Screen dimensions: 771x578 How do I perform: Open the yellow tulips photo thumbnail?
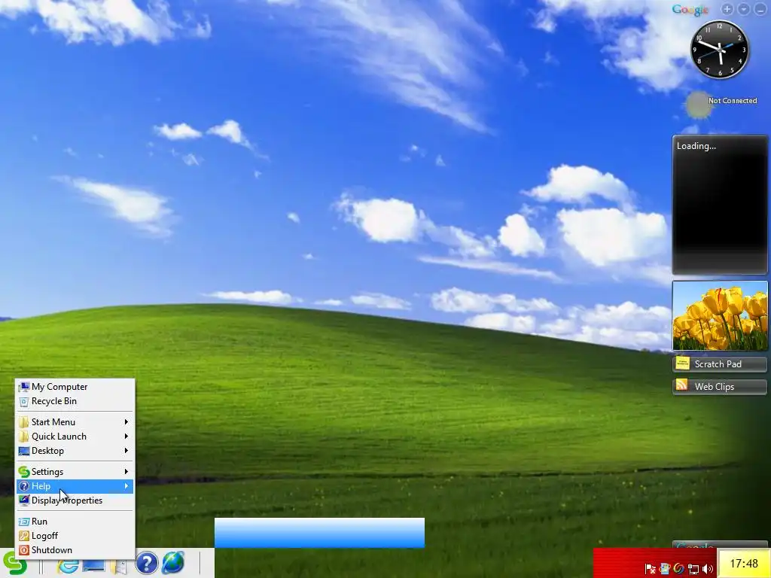click(720, 315)
